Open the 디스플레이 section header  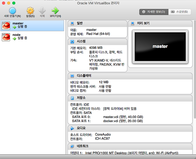click(x=130, y=76)
